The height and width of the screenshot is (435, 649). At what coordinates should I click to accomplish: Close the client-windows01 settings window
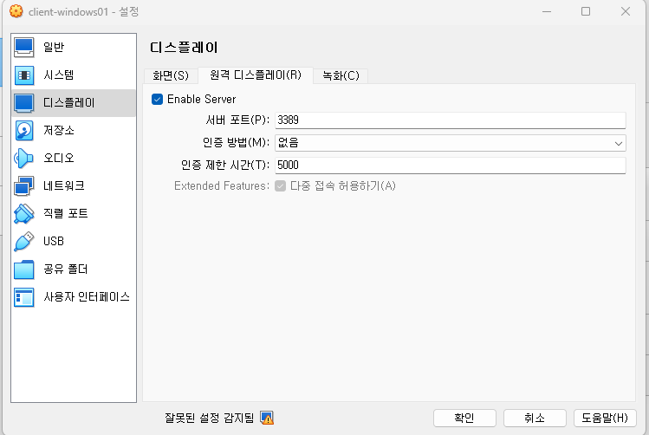[626, 11]
